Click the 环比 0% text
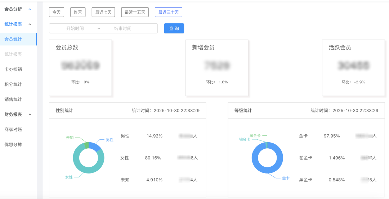This screenshot has width=389, height=199. (x=80, y=82)
